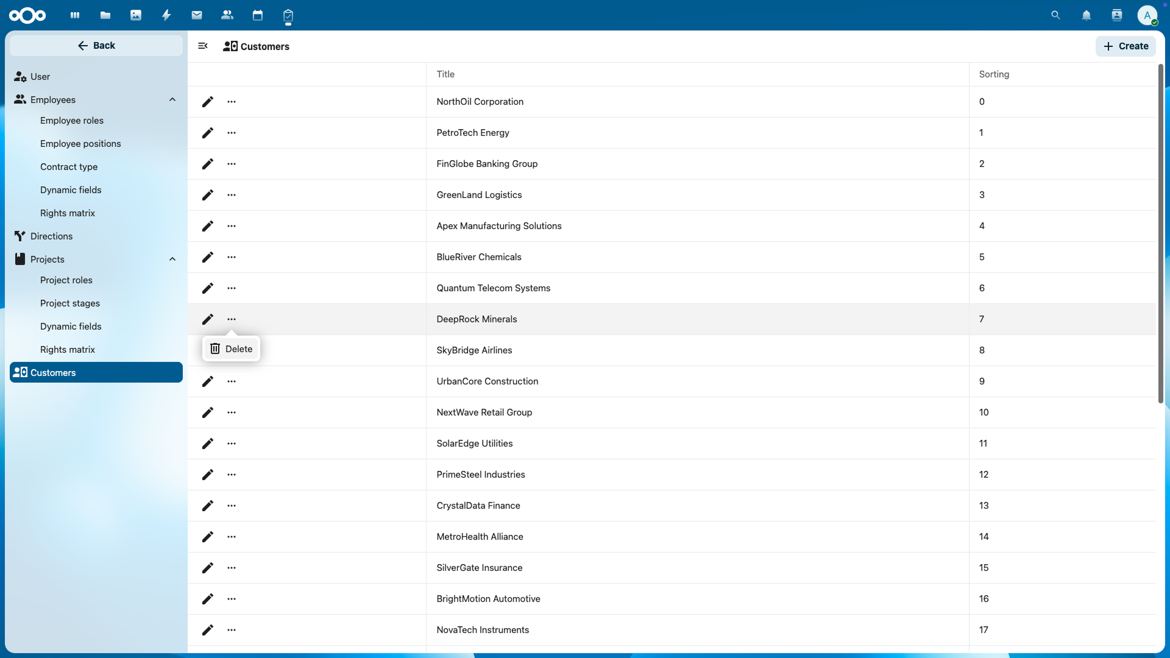The width and height of the screenshot is (1170, 658).
Task: Click the Create button
Action: [1126, 46]
